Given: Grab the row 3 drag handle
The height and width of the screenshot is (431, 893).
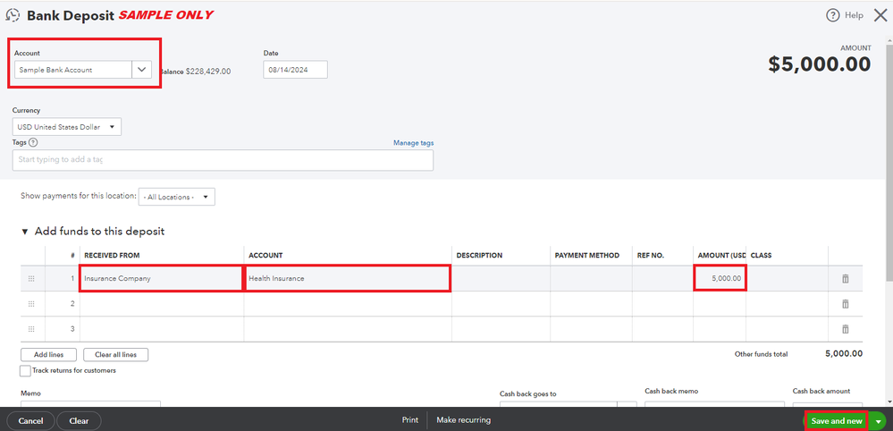Looking at the screenshot, I should point(31,329).
